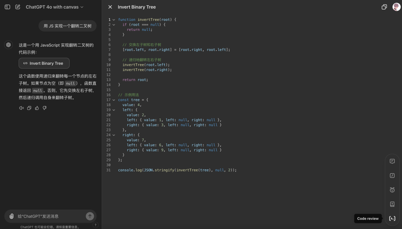
Task: Toggle thumbs up on the response
Action: click(x=37, y=108)
